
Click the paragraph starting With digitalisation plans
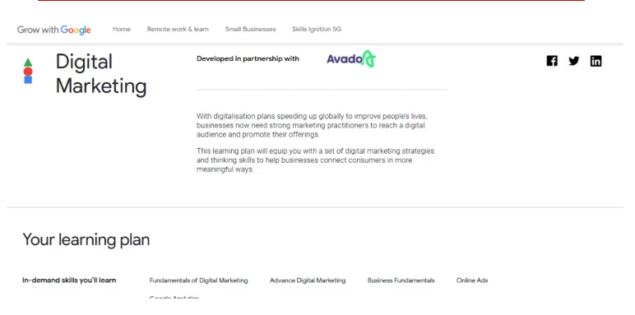(312, 126)
